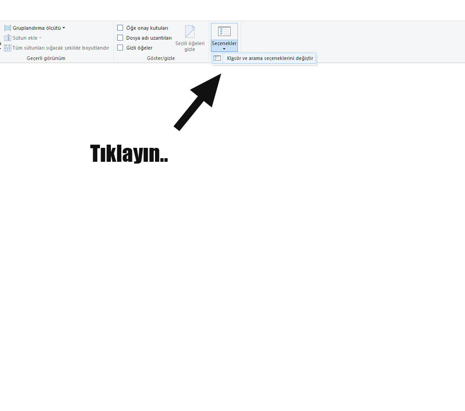Viewport: 465px width, 411px height.
Task: Click the icon beside Klasör ve arama seçeneklerini değiştir
Action: click(x=217, y=58)
